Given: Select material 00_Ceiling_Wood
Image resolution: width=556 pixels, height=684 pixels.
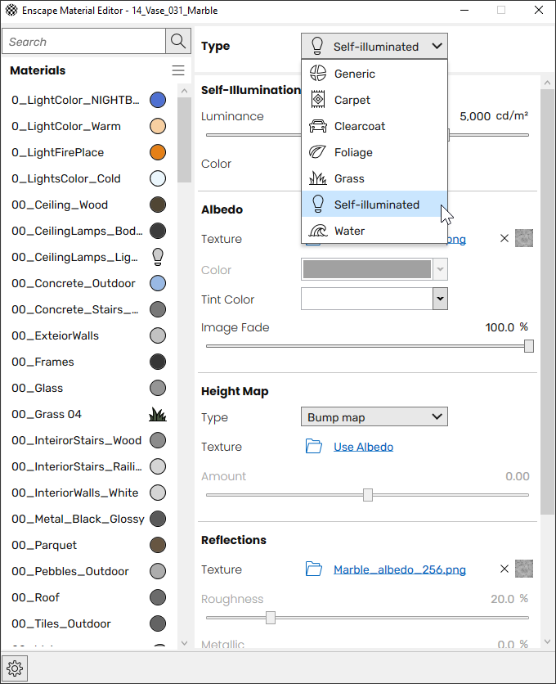Looking at the screenshot, I should [x=88, y=205].
